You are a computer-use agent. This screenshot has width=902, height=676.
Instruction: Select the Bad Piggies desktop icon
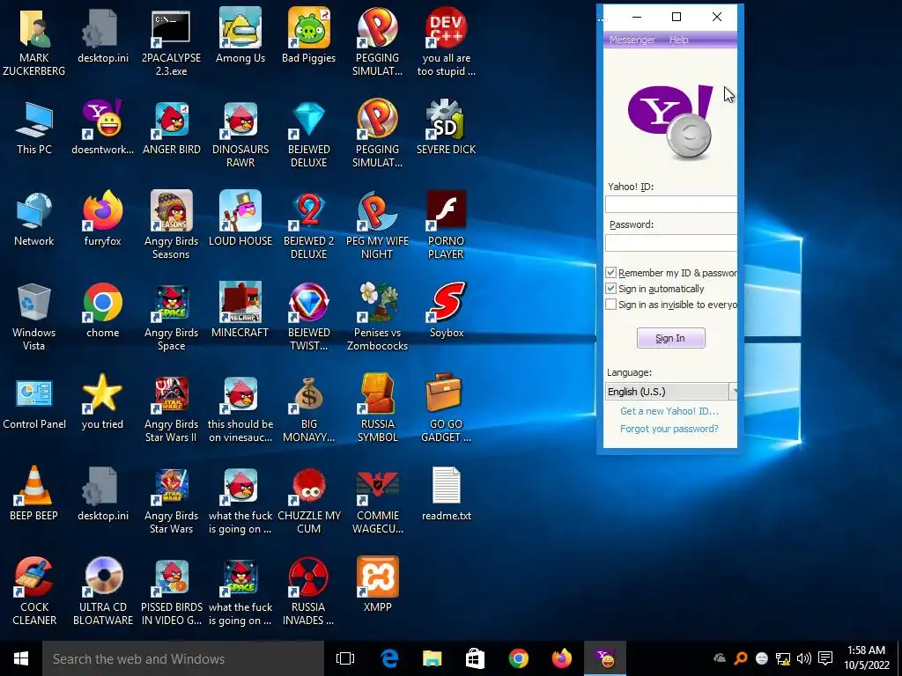pyautogui.click(x=309, y=35)
